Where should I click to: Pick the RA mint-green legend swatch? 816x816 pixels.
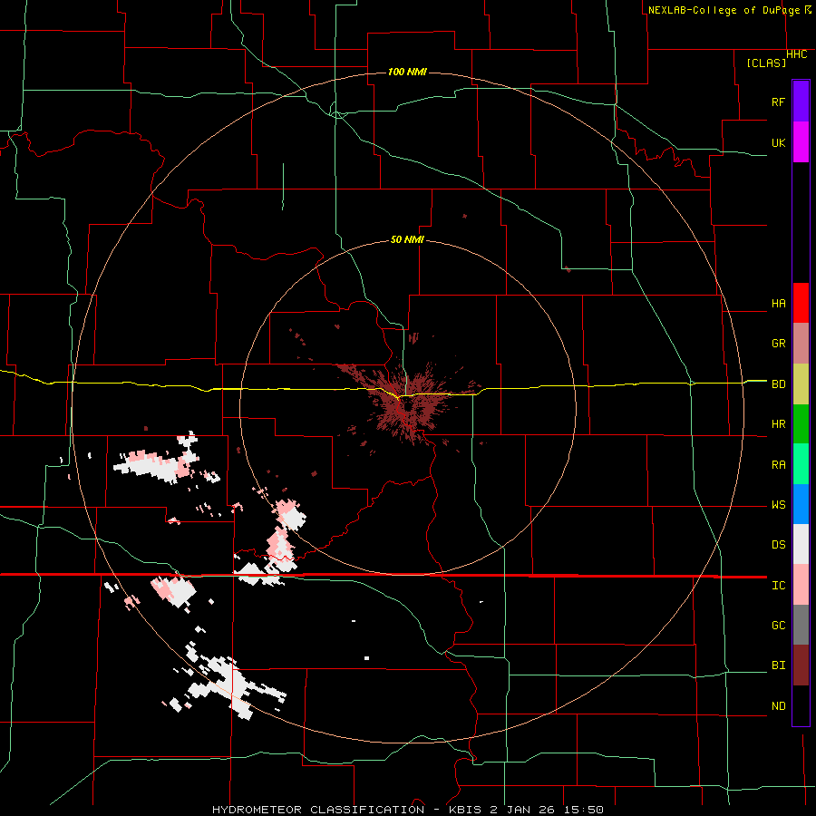801,464
